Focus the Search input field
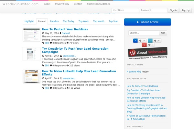 coord(144,33)
